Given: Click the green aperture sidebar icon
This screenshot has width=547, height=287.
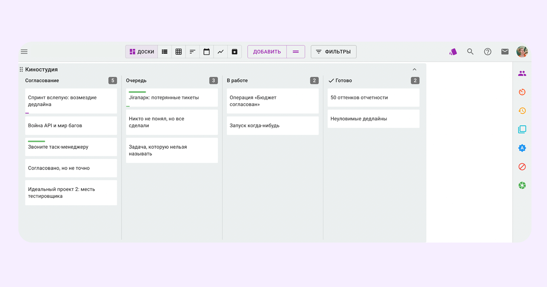Looking at the screenshot, I should (x=522, y=185).
